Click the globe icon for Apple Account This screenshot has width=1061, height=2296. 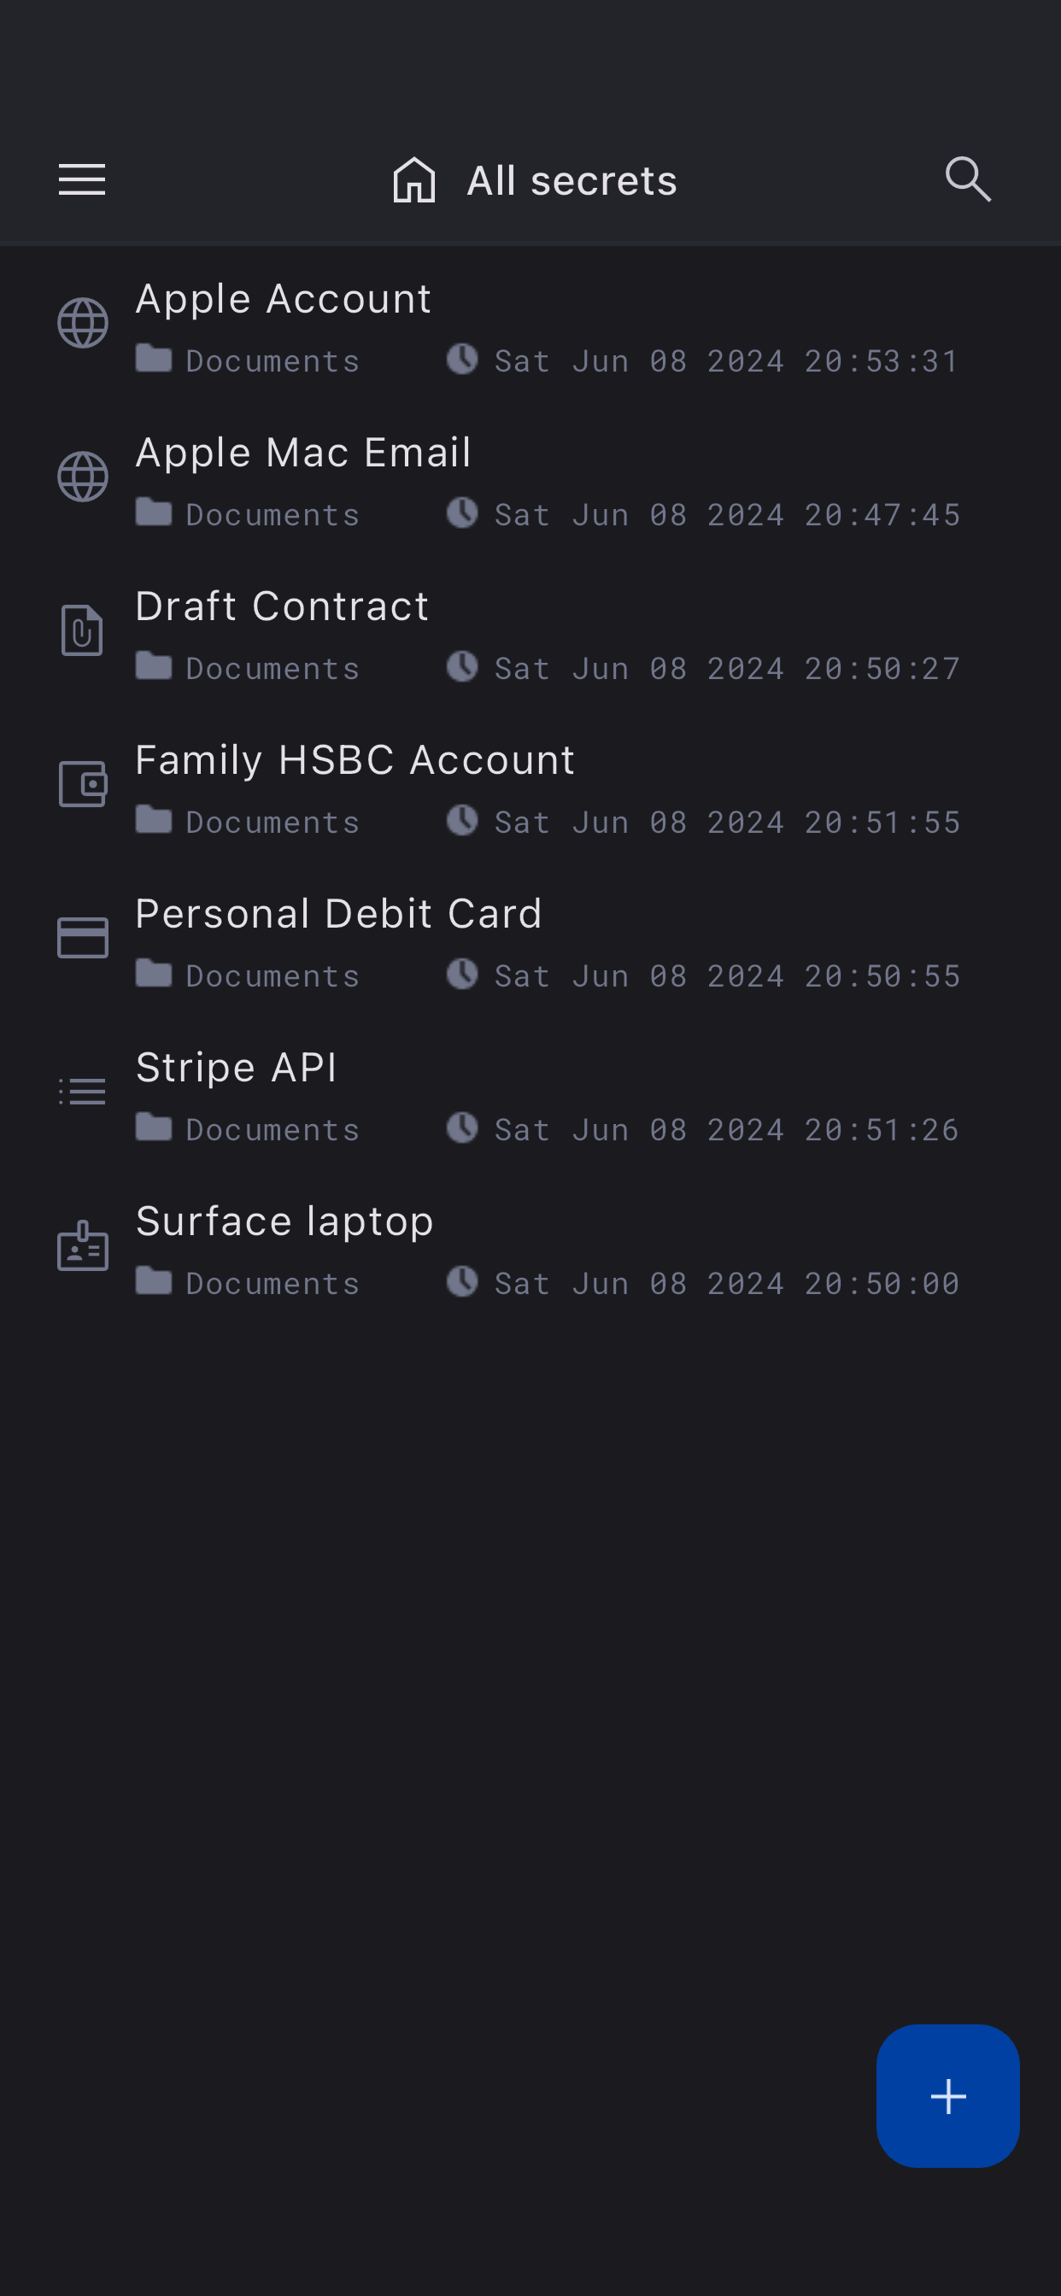click(x=83, y=323)
